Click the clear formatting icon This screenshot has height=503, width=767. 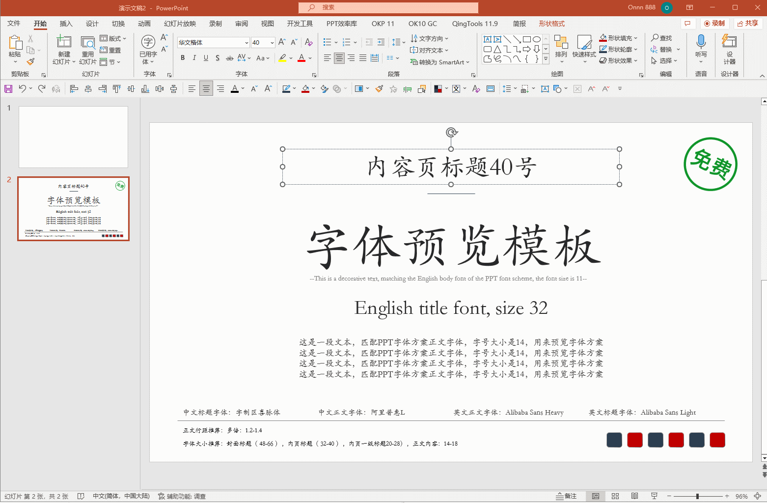[x=308, y=42]
